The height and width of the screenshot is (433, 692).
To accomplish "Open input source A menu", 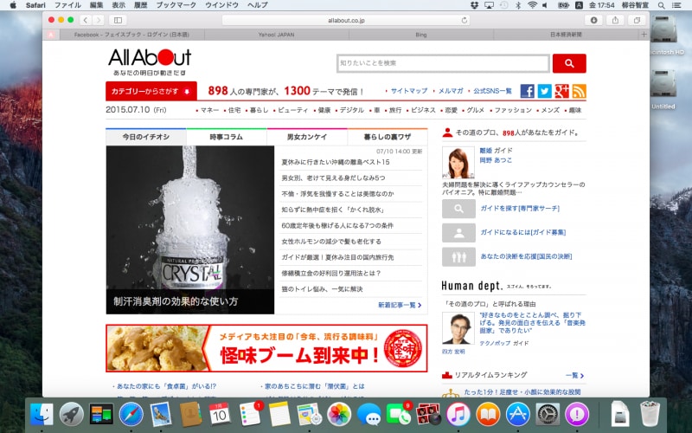I will pos(579,5).
